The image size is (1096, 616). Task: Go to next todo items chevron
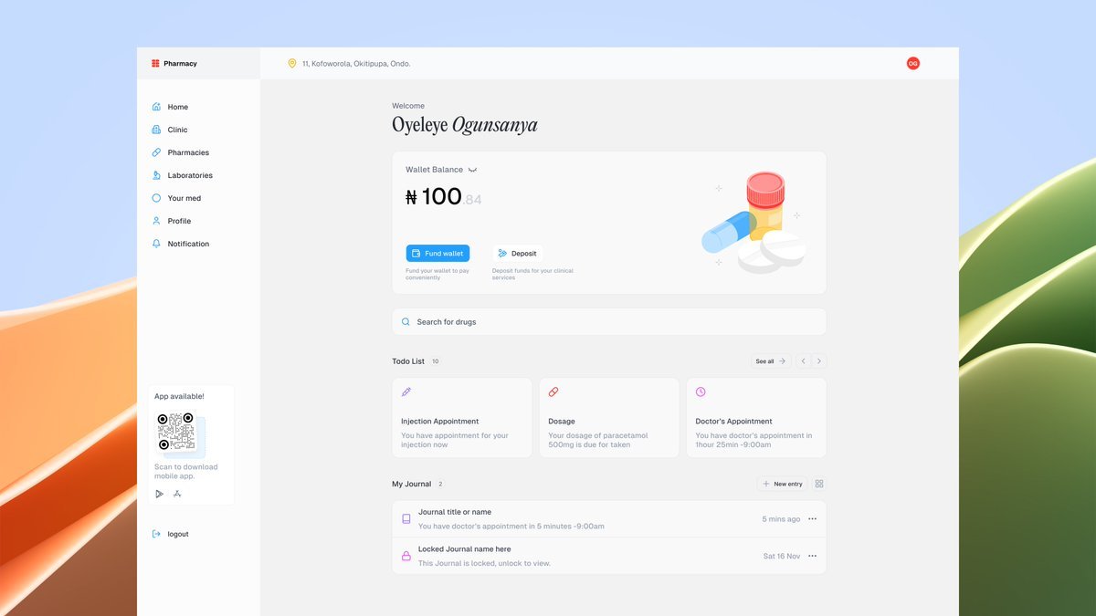point(819,361)
